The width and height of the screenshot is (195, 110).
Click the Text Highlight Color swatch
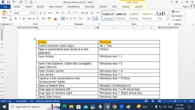tap(49, 19)
